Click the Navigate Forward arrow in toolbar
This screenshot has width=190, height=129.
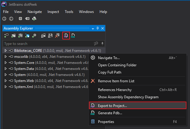(x=11, y=19)
